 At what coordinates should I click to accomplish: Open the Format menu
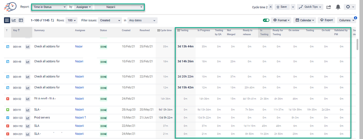click(x=281, y=20)
